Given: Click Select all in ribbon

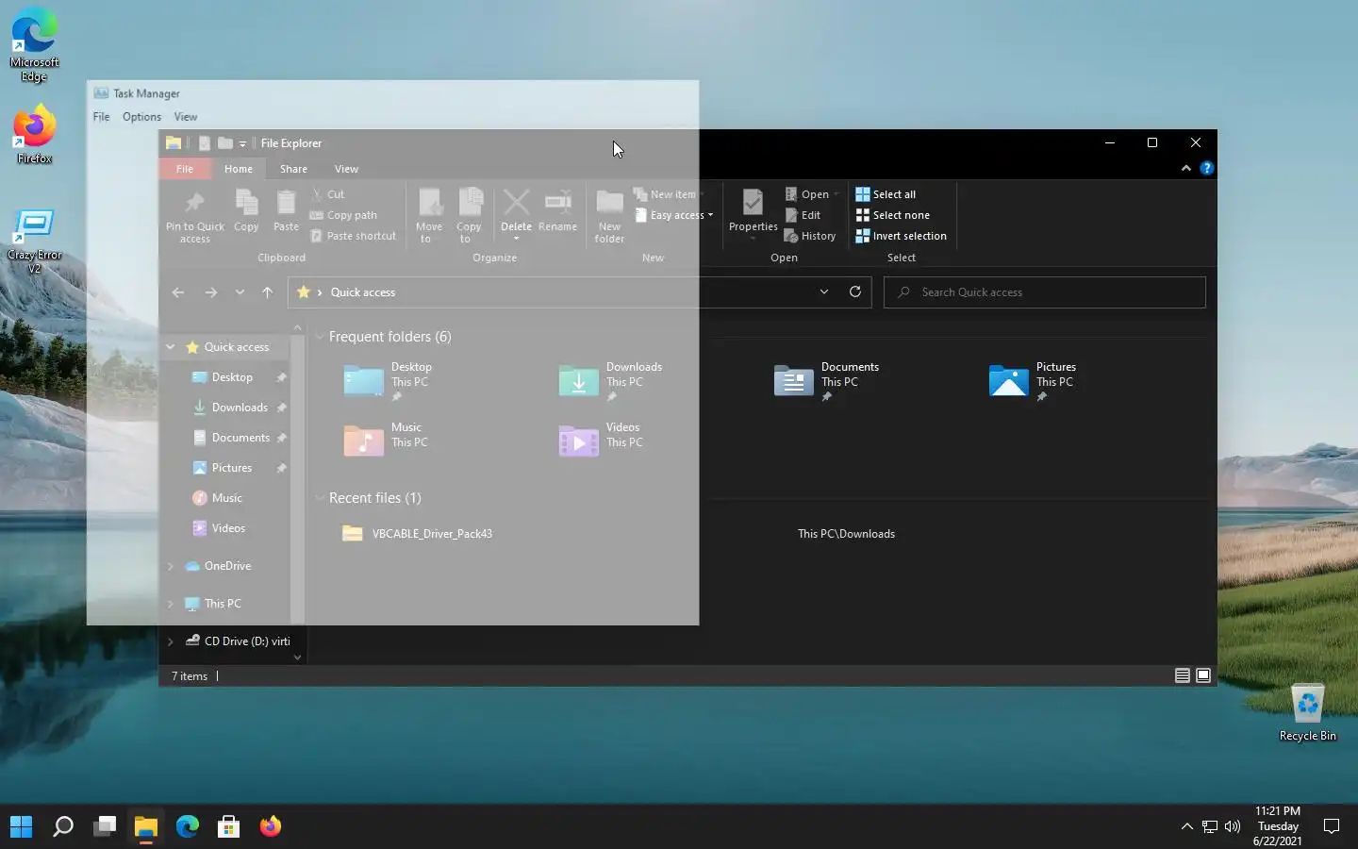Looking at the screenshot, I should point(886,194).
